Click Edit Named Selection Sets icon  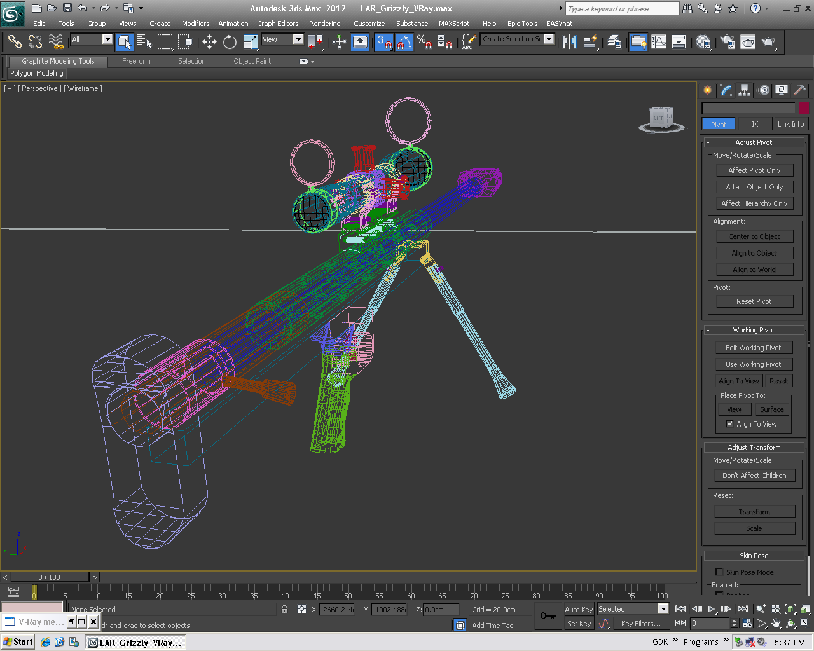pyautogui.click(x=468, y=42)
